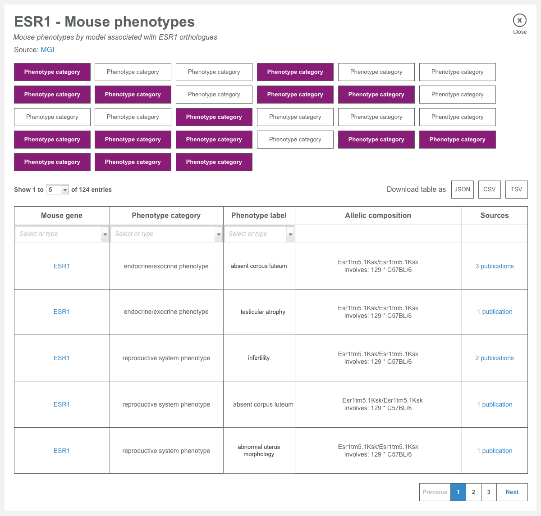View 3 publications for absent corpus luteum
Viewport: 541px width, 516px height.
pyautogui.click(x=495, y=266)
